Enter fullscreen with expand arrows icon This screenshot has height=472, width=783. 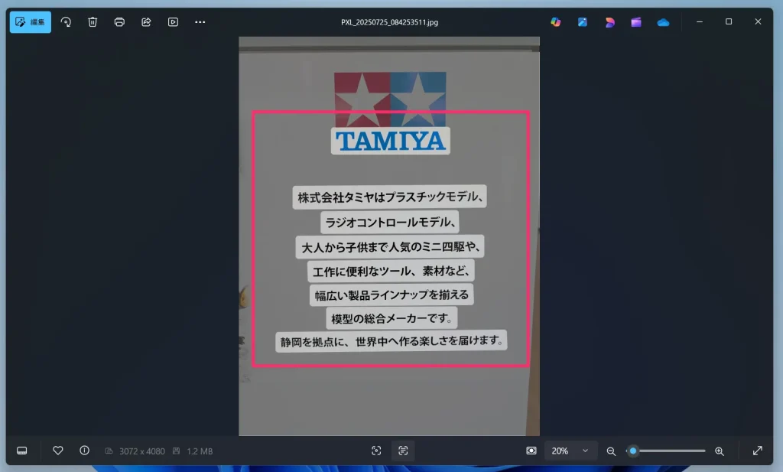(758, 451)
